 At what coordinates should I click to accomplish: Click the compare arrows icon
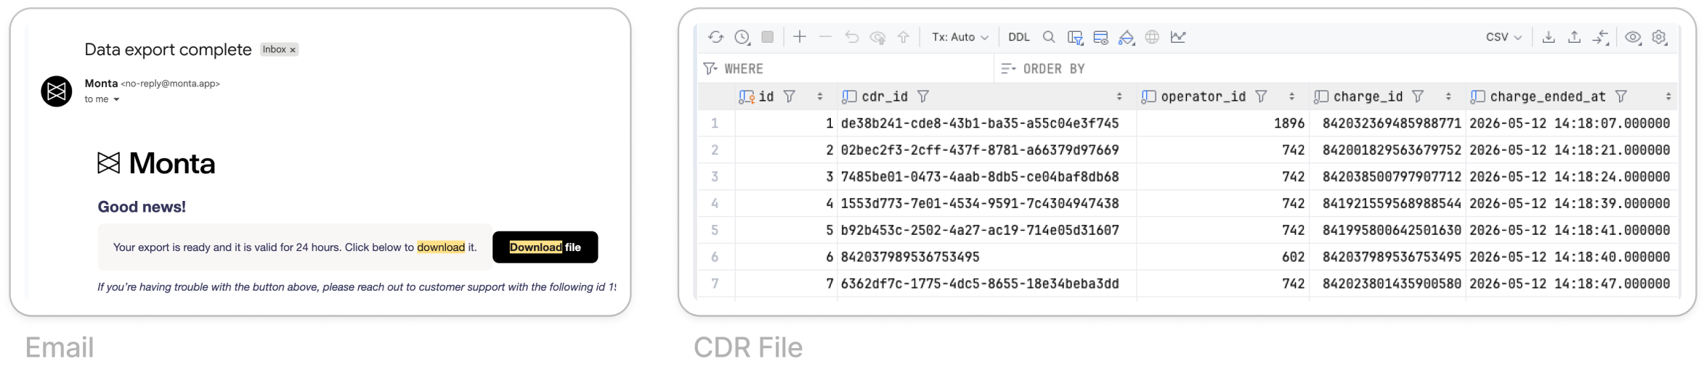[1600, 37]
